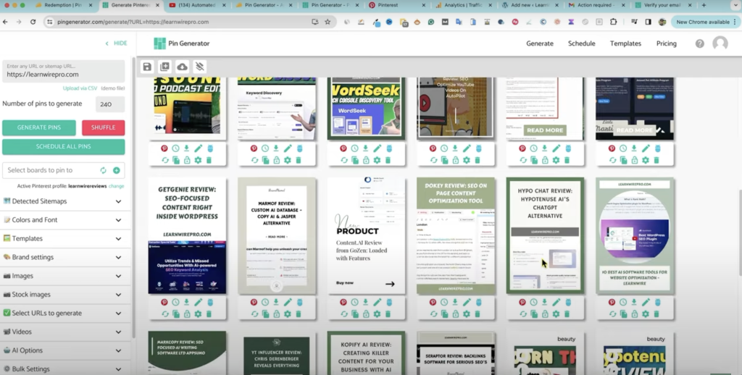The width and height of the screenshot is (742, 375).
Task: Expand the Brand settings section
Action: (x=64, y=257)
